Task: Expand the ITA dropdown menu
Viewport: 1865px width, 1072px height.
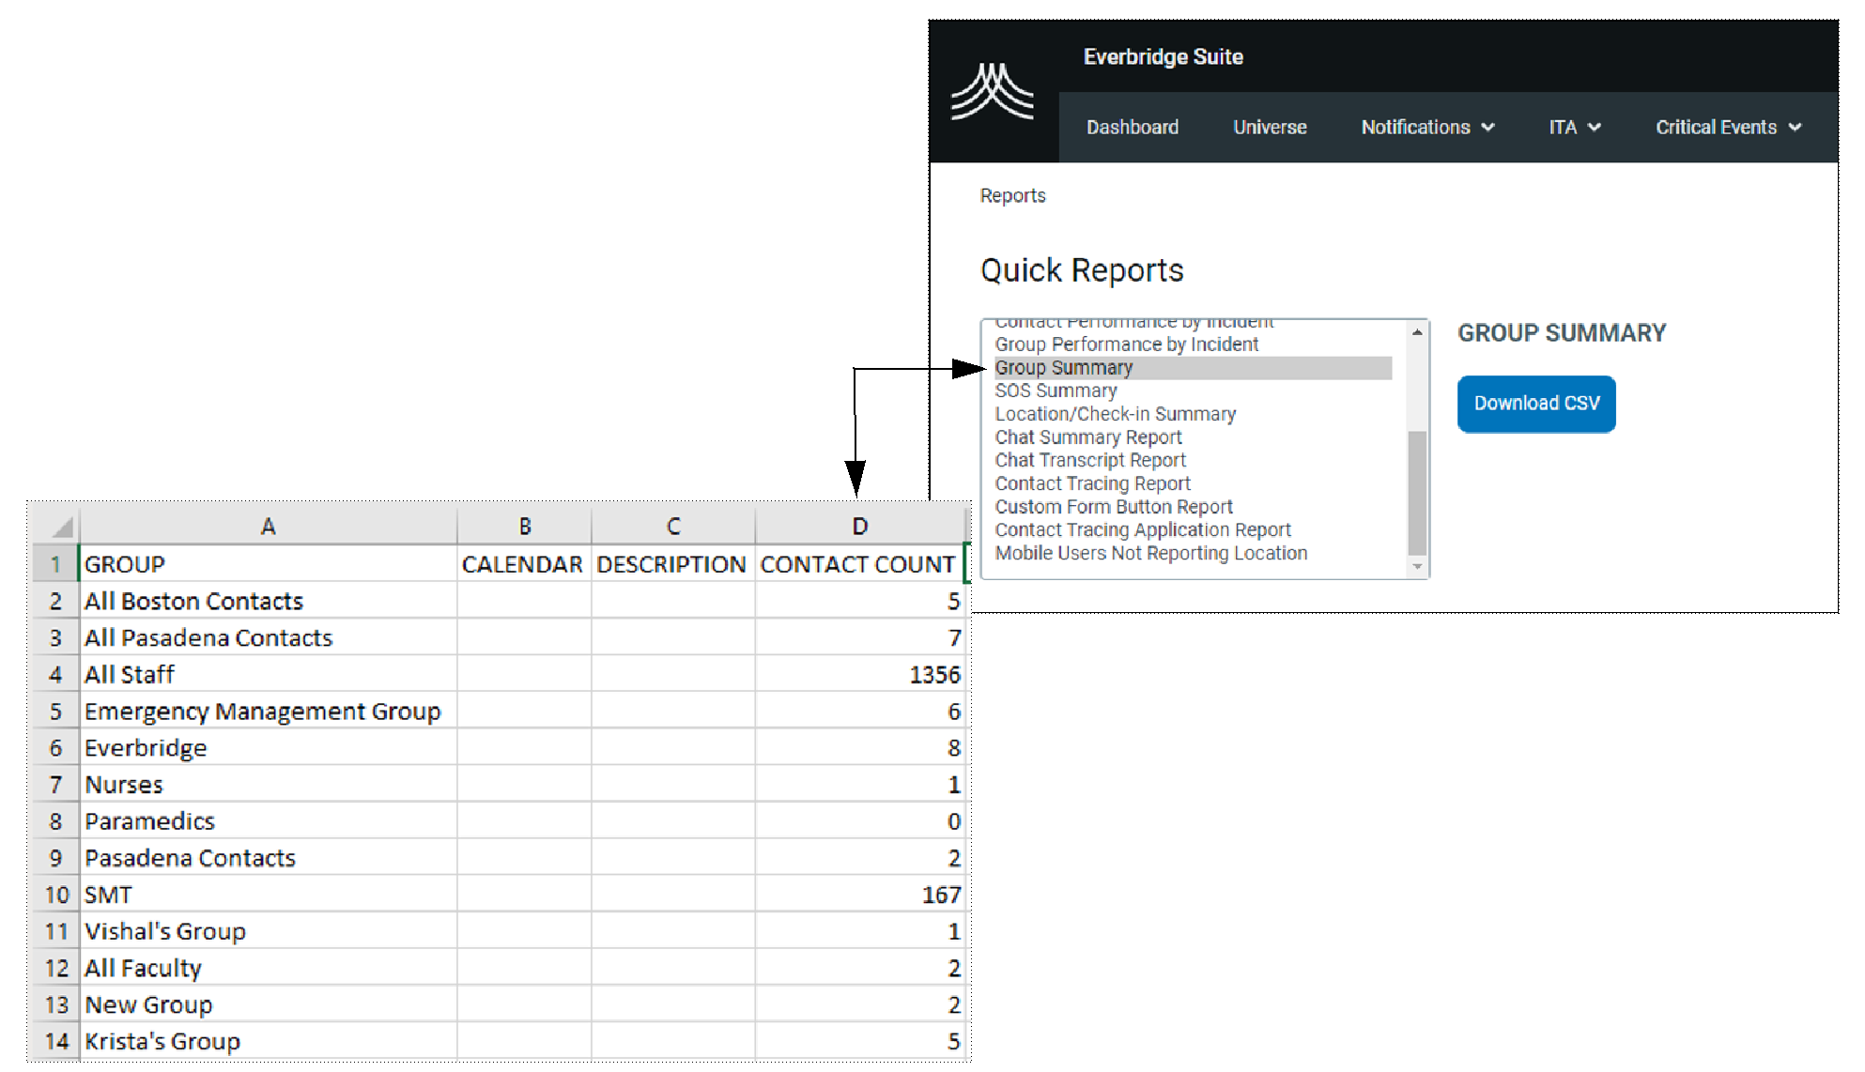Action: pyautogui.click(x=1575, y=127)
